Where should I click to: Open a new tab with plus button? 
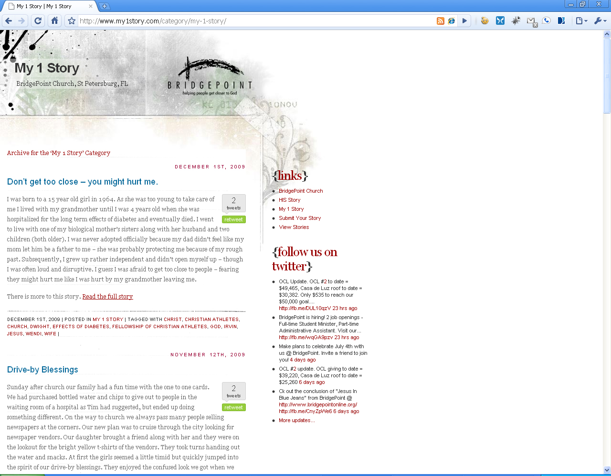[x=104, y=6]
